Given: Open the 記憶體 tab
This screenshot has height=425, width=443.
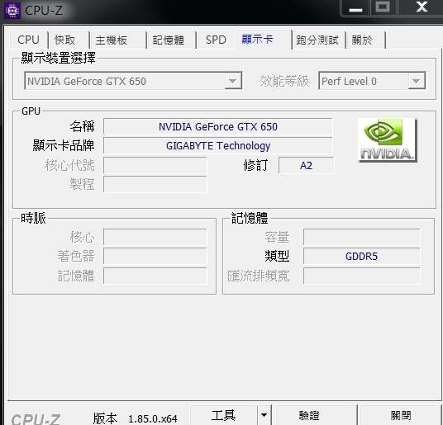Looking at the screenshot, I should coord(171,40).
